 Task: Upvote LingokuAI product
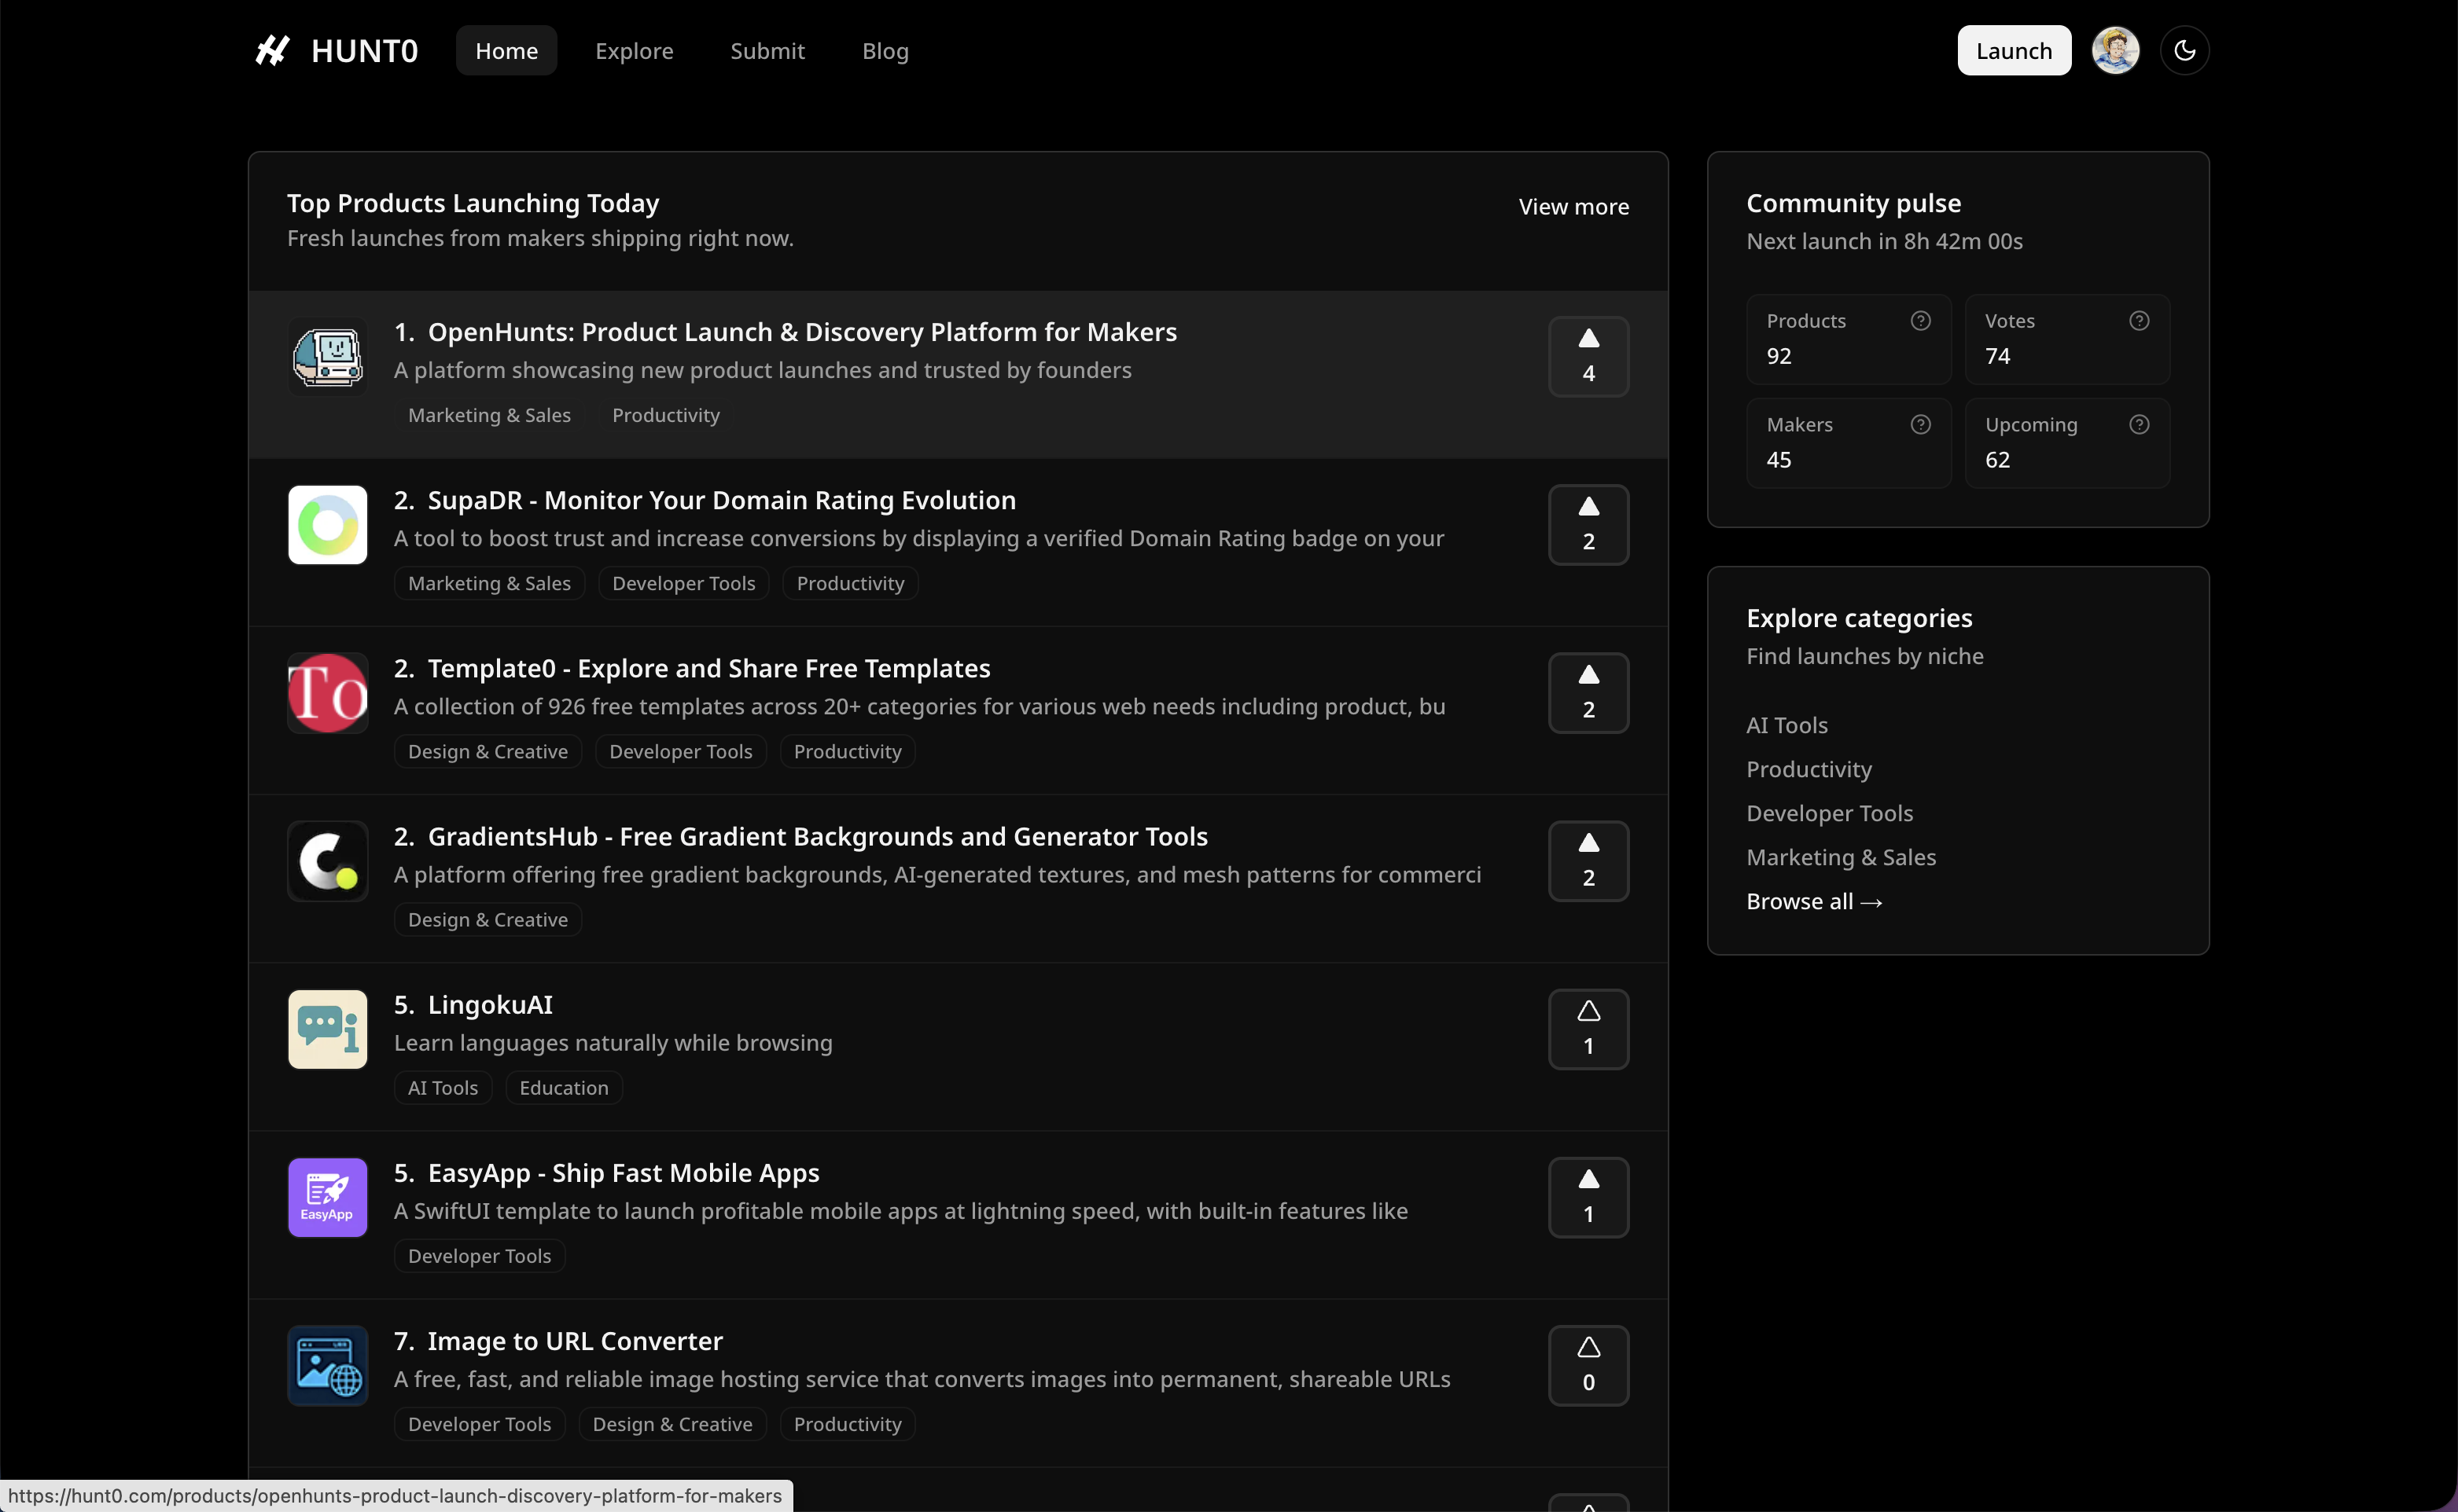coord(1588,1029)
